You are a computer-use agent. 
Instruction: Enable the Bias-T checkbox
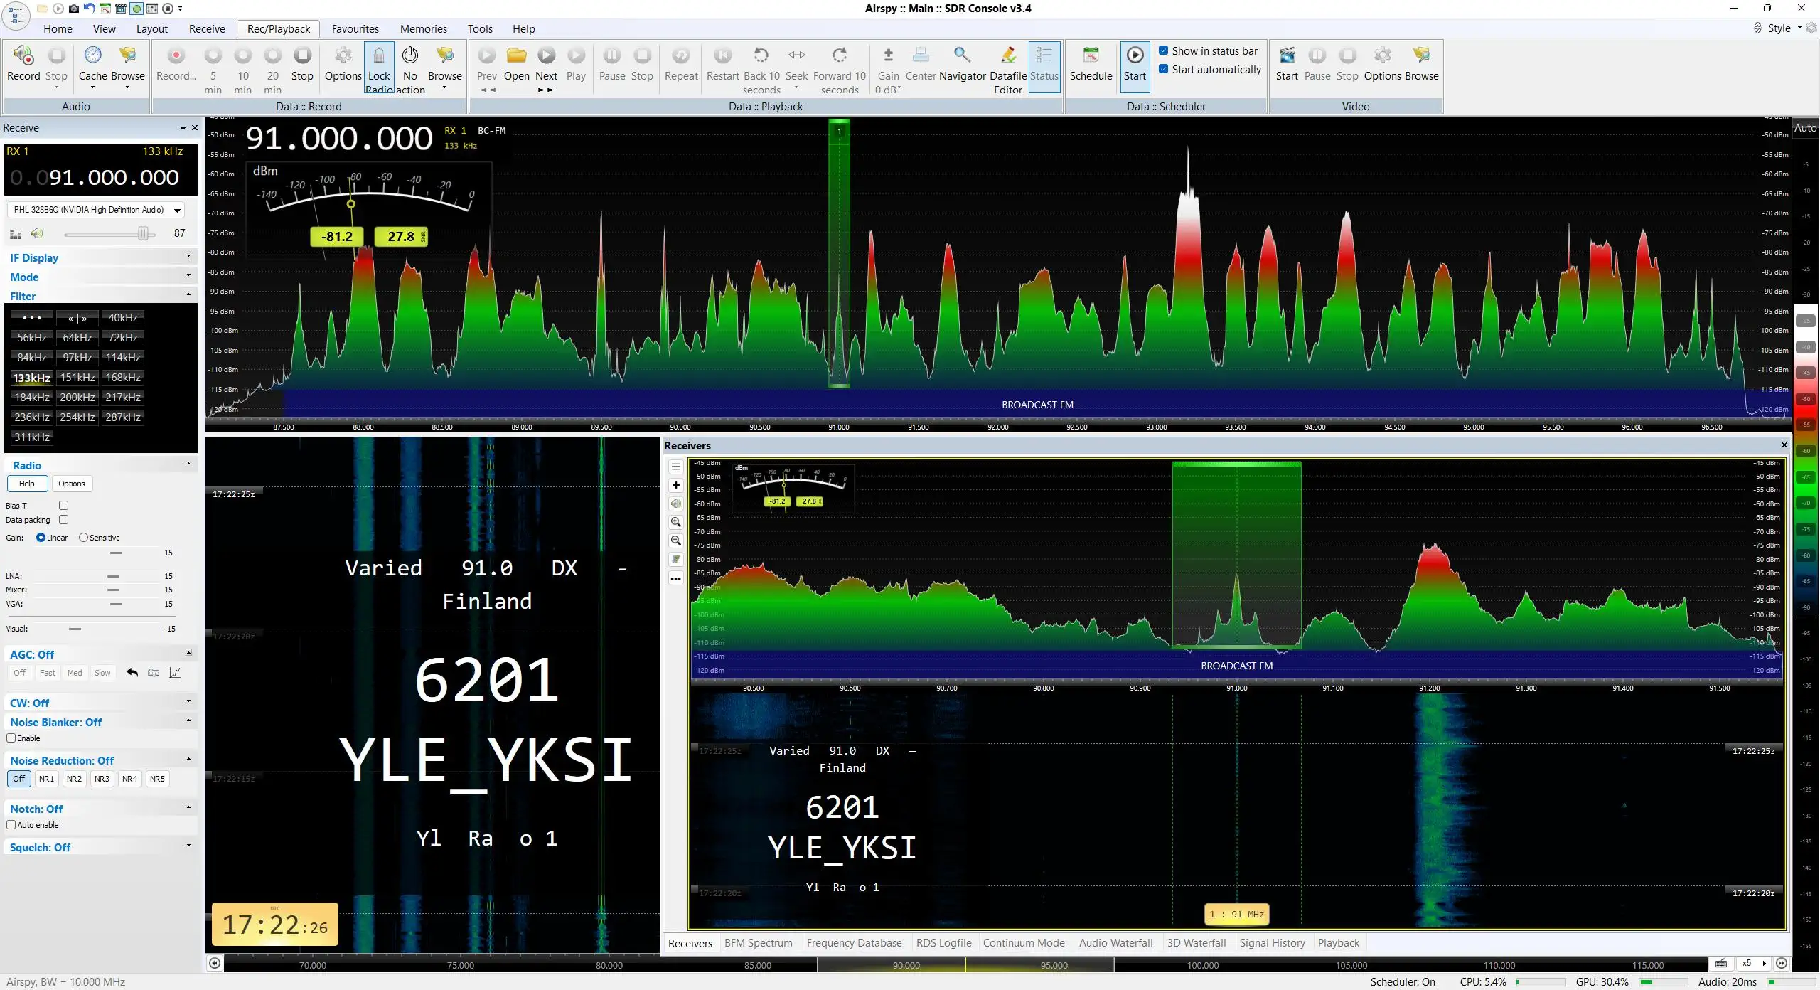pyautogui.click(x=64, y=506)
